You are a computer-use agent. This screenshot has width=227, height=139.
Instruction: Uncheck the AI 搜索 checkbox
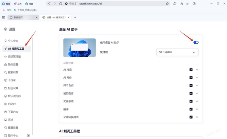[x=191, y=70]
